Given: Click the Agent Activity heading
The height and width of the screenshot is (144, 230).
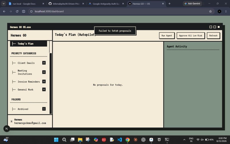Looking at the screenshot, I should [177, 47].
